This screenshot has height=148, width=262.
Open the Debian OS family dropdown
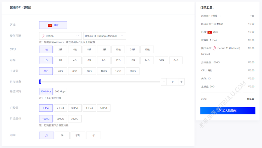tap(60, 36)
